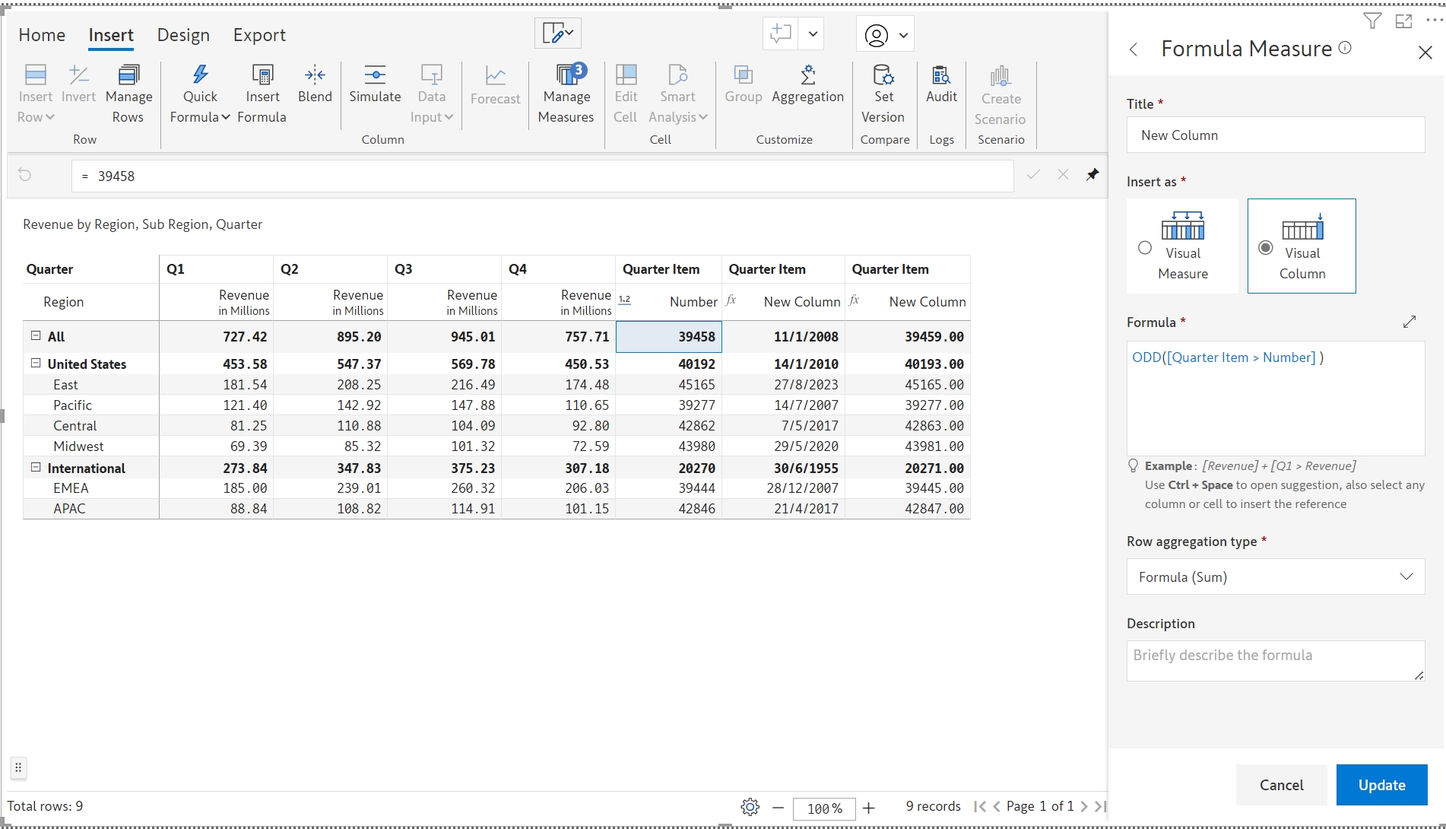Select the Visual Column radio option
This screenshot has width=1446, height=829.
tap(1266, 248)
